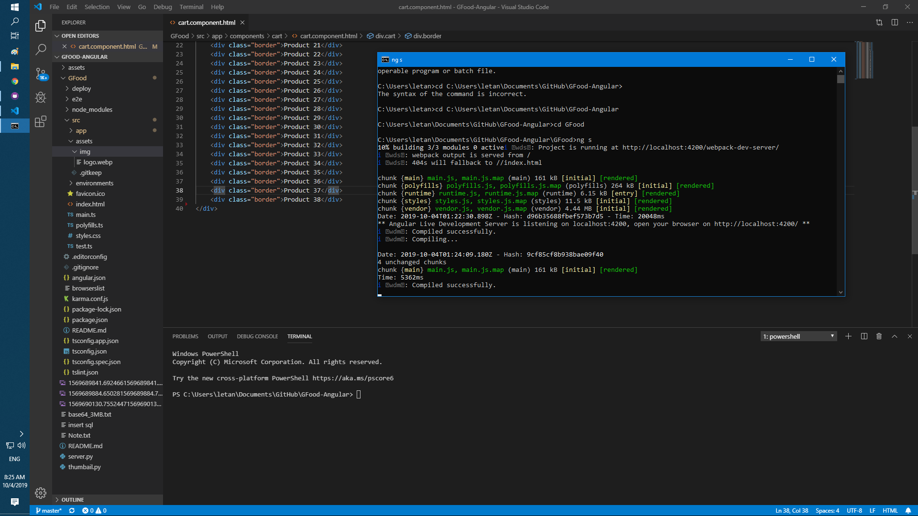Open the Terminal menu in the menu bar

click(191, 7)
